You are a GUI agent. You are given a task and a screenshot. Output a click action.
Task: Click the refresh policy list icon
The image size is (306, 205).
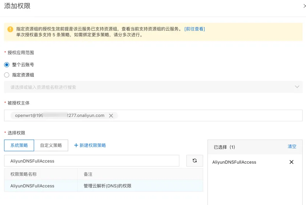(195, 160)
